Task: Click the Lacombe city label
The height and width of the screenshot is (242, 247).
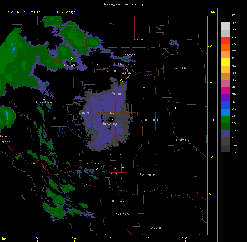Action: point(129,55)
